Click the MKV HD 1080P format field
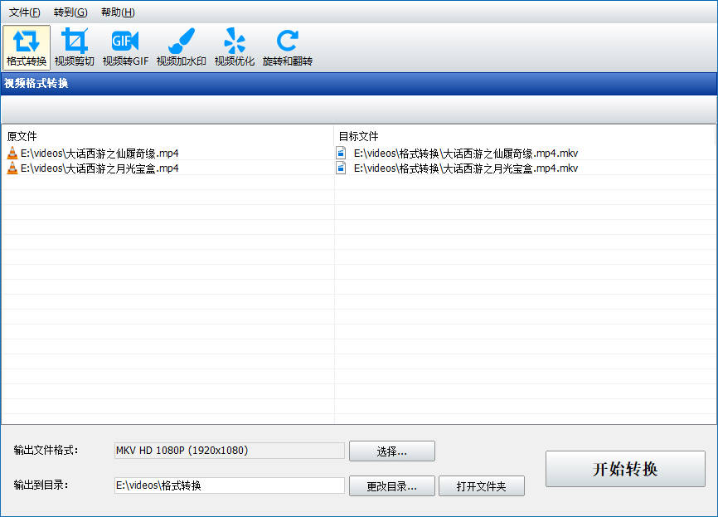 [x=229, y=451]
